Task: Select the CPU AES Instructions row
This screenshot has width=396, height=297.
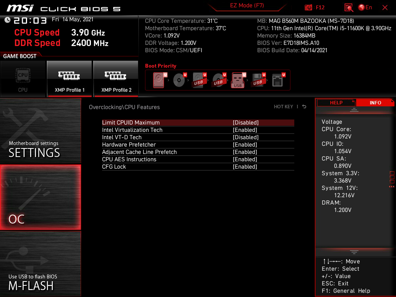Action: (198, 159)
